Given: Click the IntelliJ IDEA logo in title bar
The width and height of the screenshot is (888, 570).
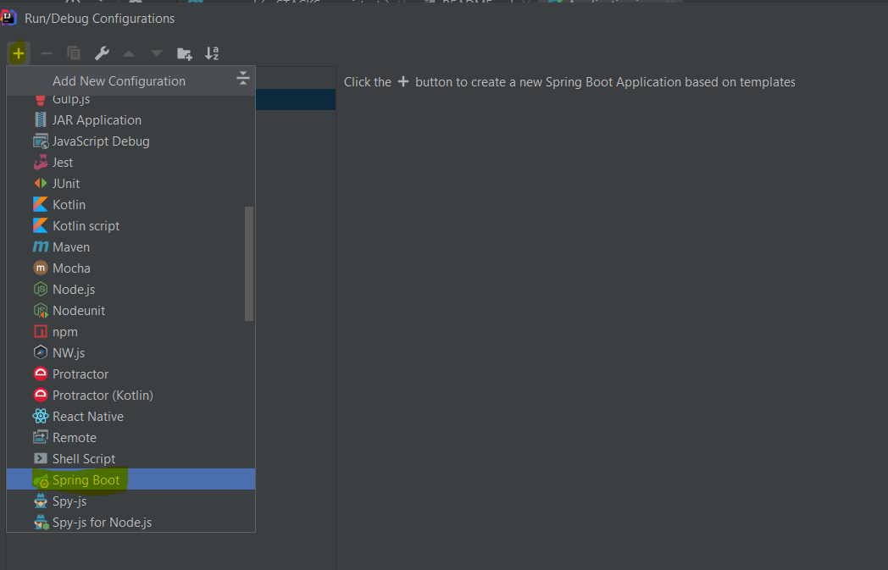Looking at the screenshot, I should click(x=8, y=18).
